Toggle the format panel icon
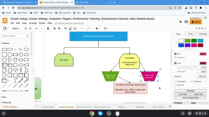This screenshot has height=117, width=209. pyautogui.click(x=202, y=28)
